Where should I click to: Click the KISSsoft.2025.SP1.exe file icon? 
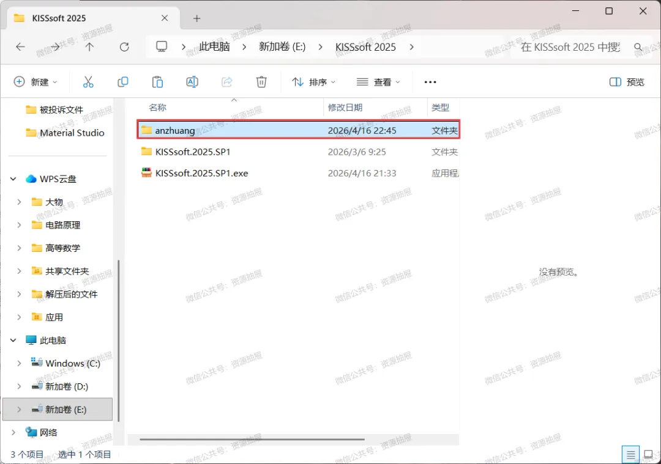pyautogui.click(x=146, y=172)
